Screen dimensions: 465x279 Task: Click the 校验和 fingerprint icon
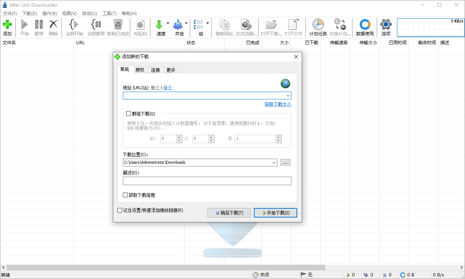[x=140, y=25]
